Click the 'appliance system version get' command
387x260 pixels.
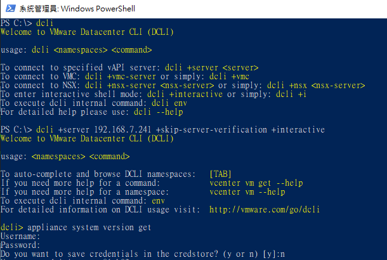point(89,228)
